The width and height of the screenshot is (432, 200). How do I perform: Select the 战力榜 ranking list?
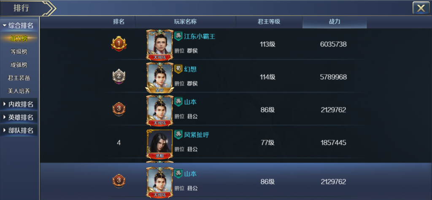coord(19,38)
